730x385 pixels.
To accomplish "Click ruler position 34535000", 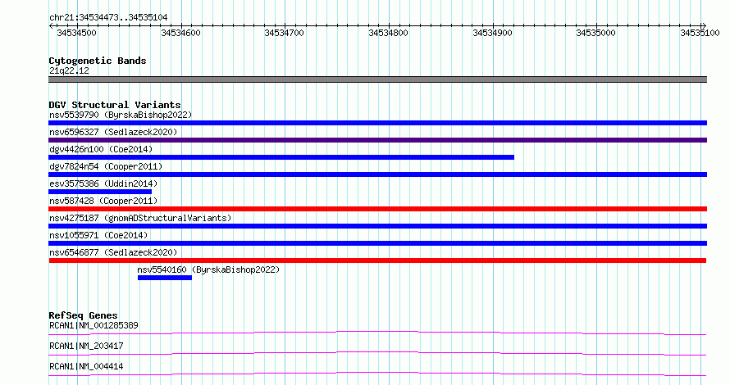I will 596,33.
